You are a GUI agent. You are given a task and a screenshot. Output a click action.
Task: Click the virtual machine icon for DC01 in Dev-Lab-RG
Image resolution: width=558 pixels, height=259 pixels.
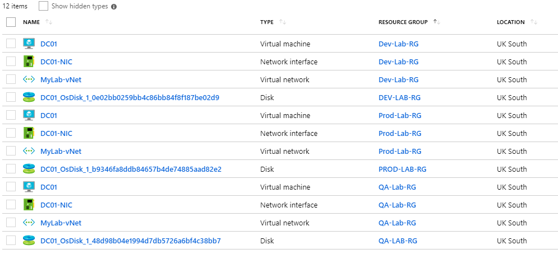(29, 44)
